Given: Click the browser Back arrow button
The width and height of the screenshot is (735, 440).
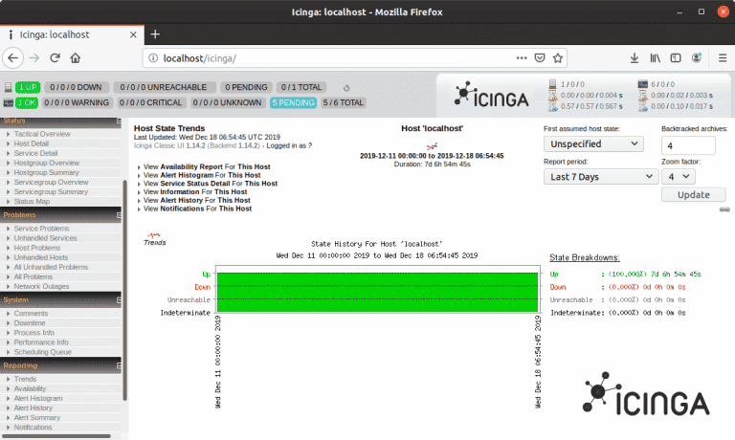Looking at the screenshot, I should click(12, 58).
